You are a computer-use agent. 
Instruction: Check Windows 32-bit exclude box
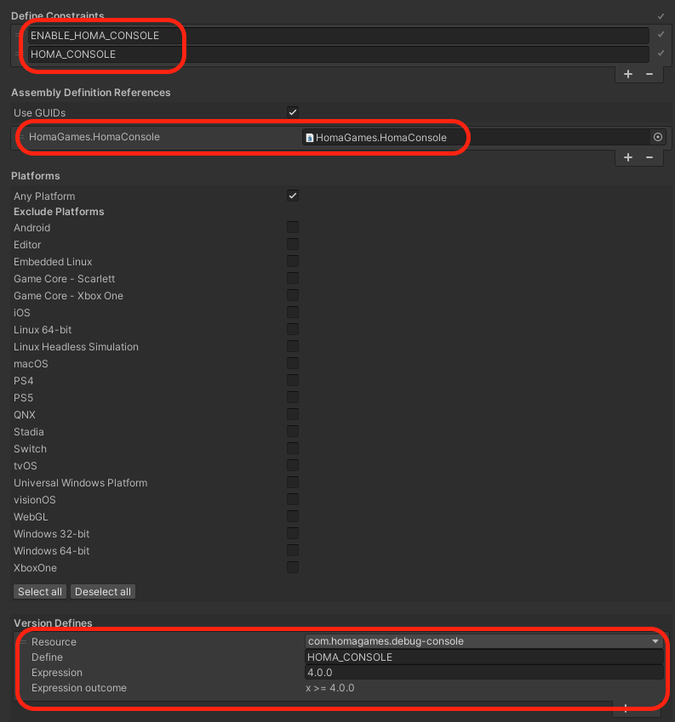pos(293,533)
